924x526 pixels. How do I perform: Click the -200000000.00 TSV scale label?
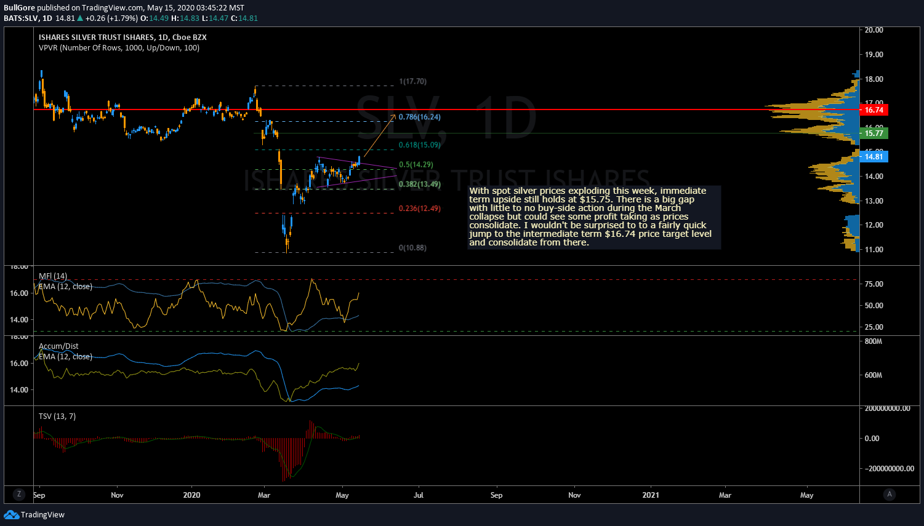[x=890, y=469]
